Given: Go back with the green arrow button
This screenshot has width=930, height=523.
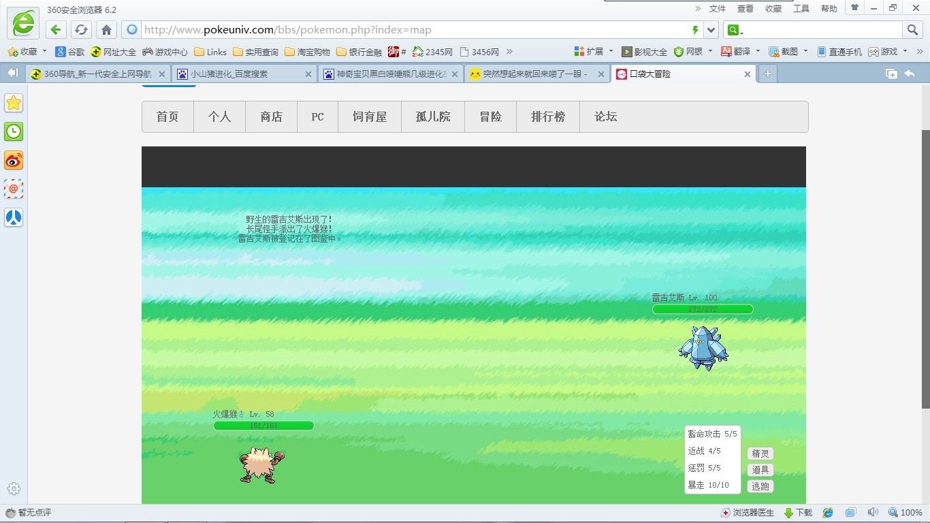Looking at the screenshot, I should tap(56, 30).
